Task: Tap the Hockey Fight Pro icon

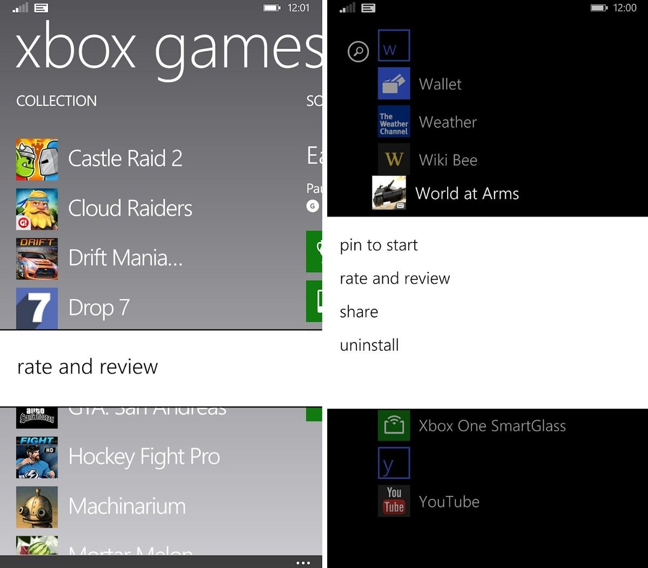Action: click(37, 456)
